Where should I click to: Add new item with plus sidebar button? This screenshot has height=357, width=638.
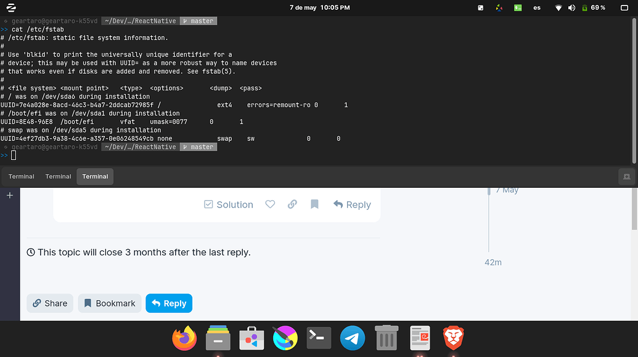coord(10,195)
